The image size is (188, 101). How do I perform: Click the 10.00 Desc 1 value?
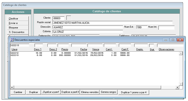point(39,53)
